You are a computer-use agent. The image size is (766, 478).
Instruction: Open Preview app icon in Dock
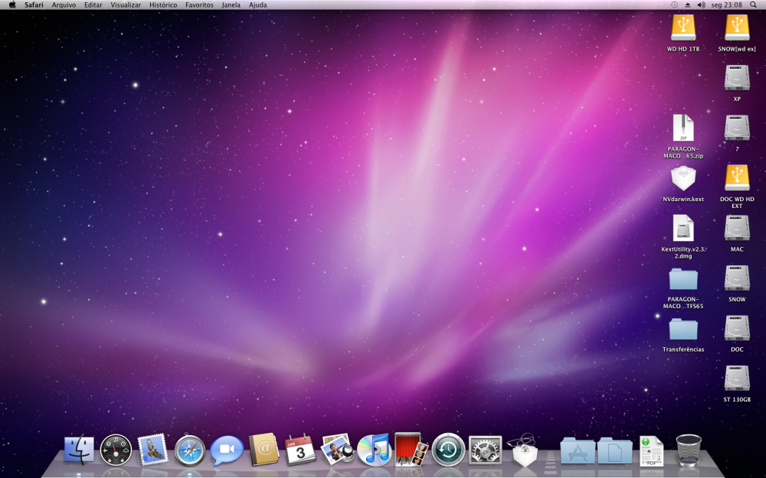[x=337, y=449]
